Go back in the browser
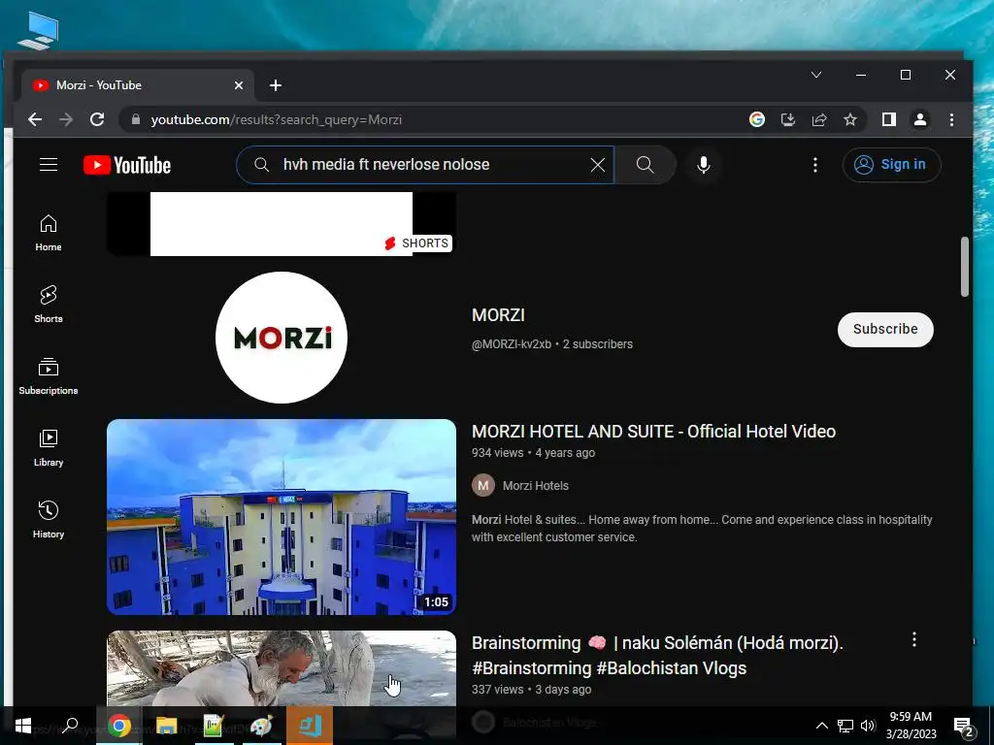 (x=35, y=119)
